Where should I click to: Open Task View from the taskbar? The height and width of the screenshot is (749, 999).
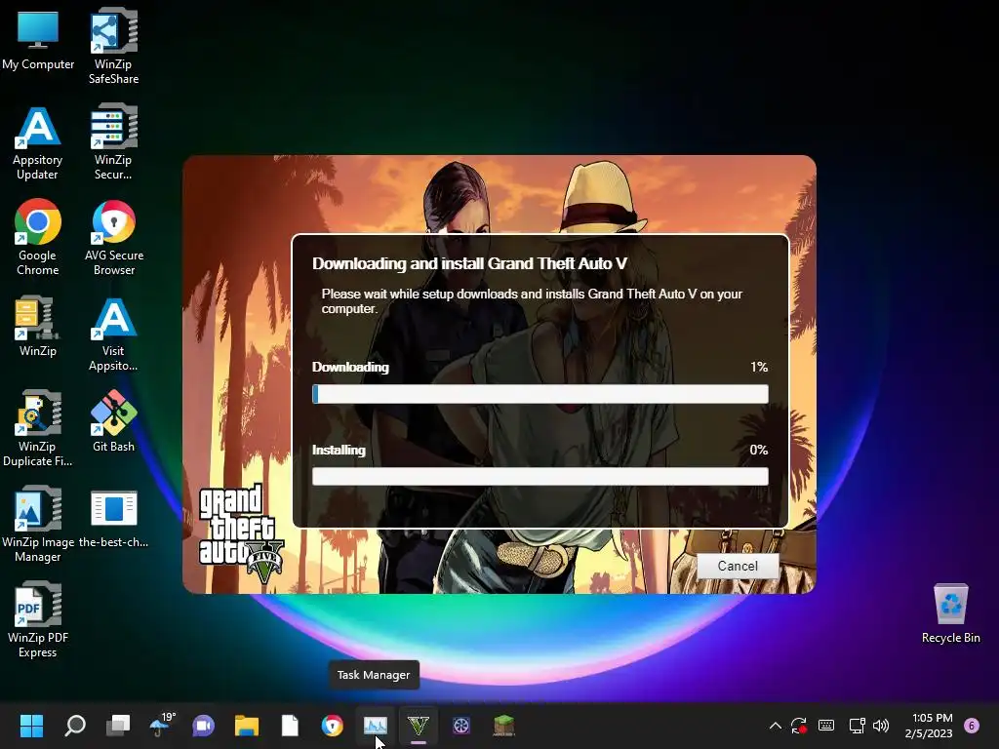tap(118, 726)
